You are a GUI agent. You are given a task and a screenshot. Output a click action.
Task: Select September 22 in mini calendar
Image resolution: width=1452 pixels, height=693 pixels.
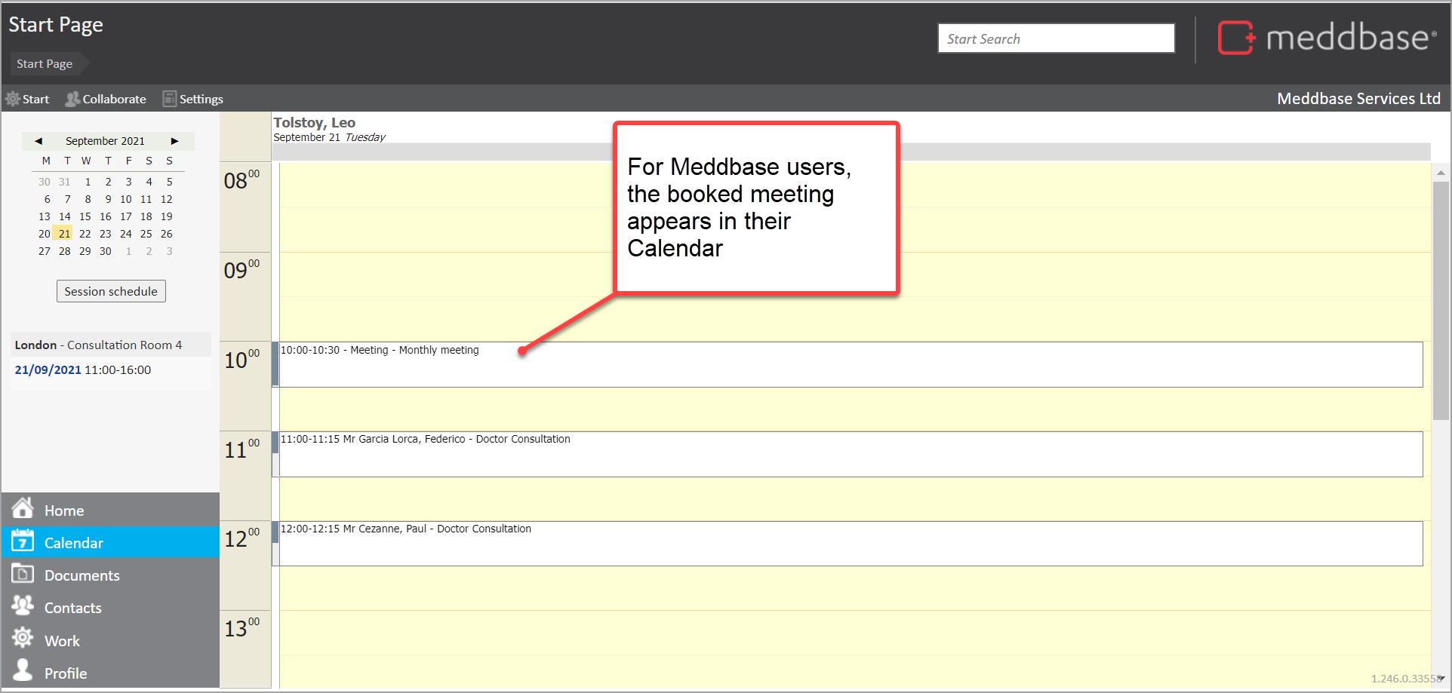pyautogui.click(x=85, y=234)
